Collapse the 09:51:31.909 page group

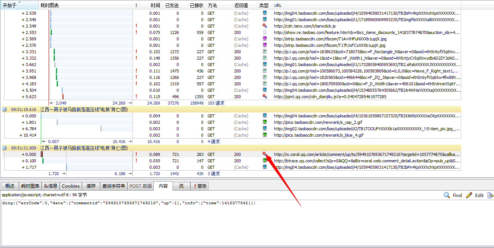[5, 148]
